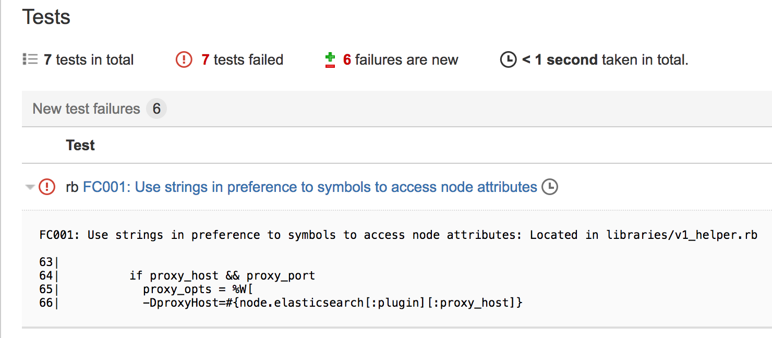Image resolution: width=772 pixels, height=338 pixels.
Task: Click code line 64 with proxy_host condition
Action: 222,275
